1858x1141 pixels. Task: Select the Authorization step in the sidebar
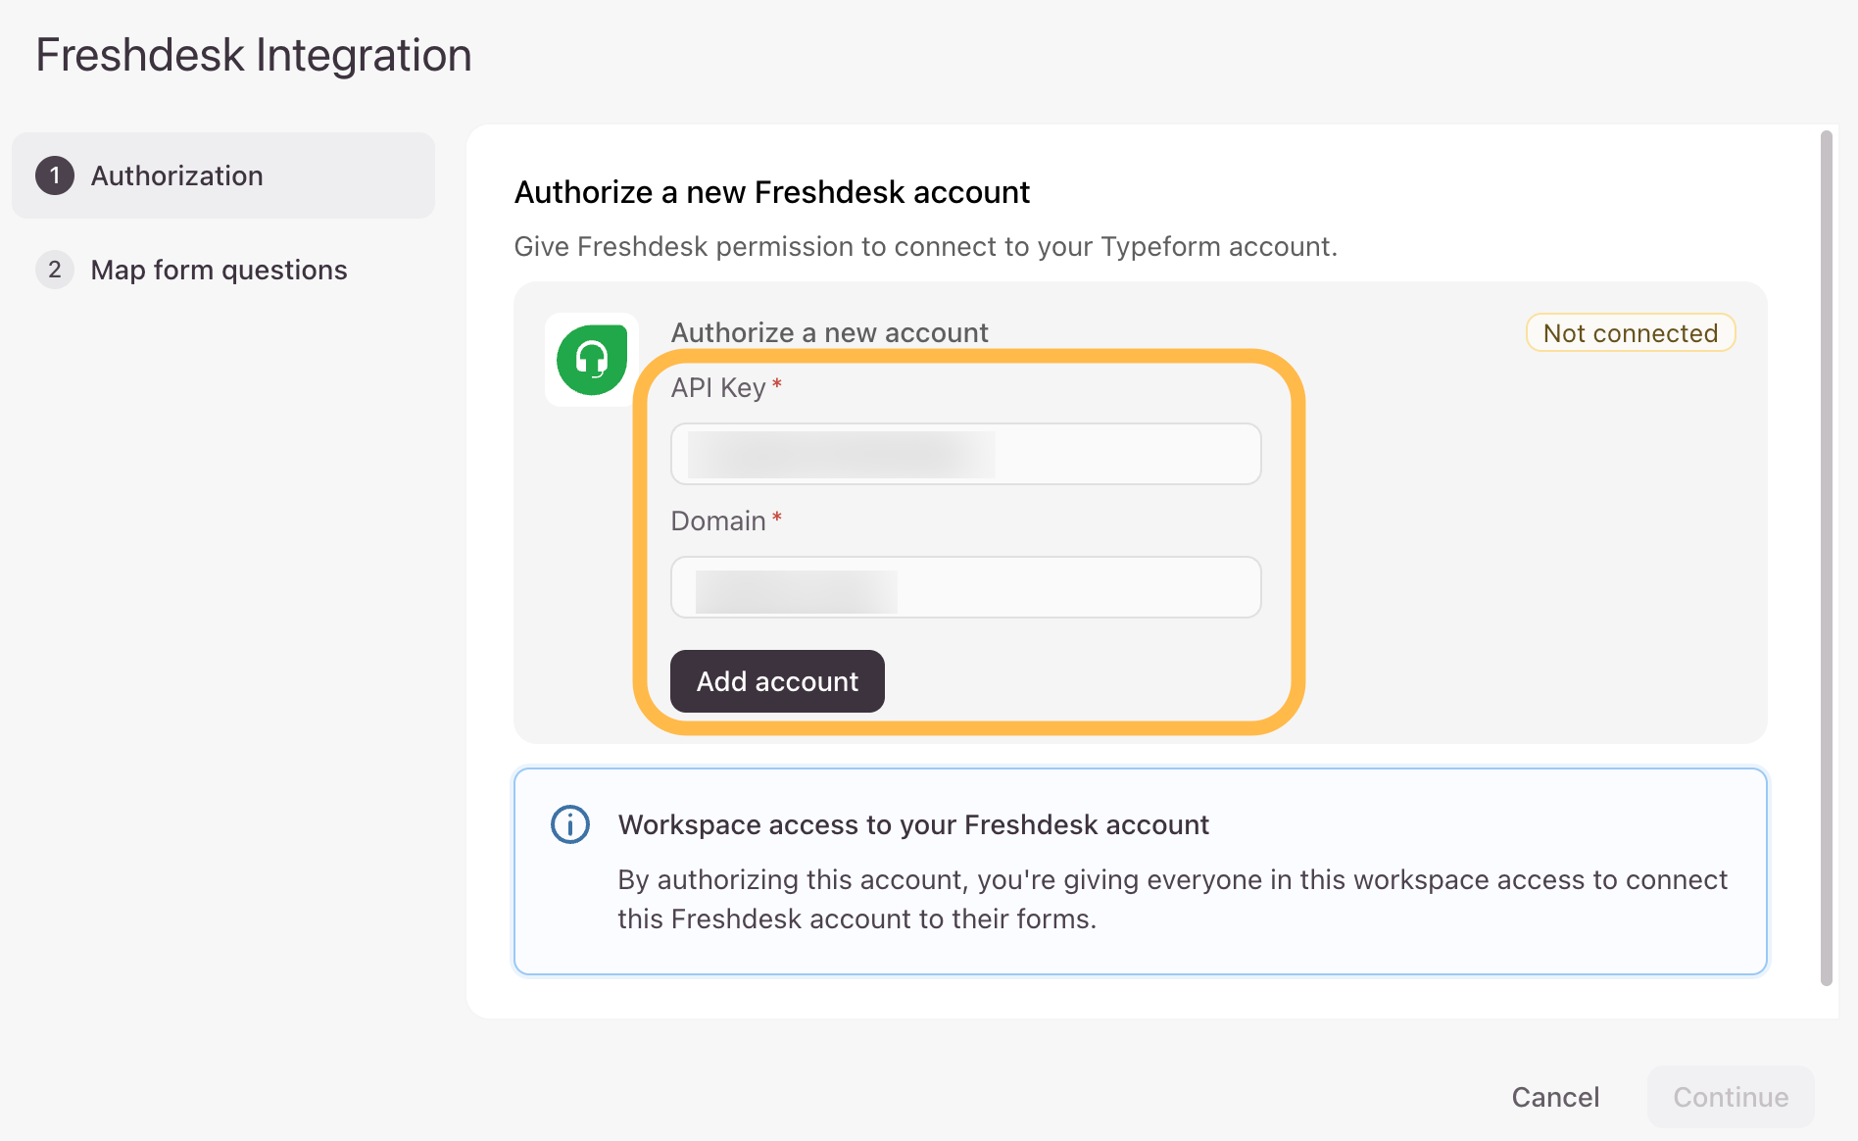(177, 175)
